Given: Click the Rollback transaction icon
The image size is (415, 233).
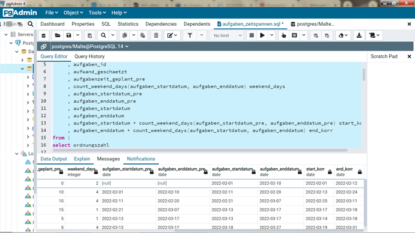Looking at the screenshot, I should (327, 35).
